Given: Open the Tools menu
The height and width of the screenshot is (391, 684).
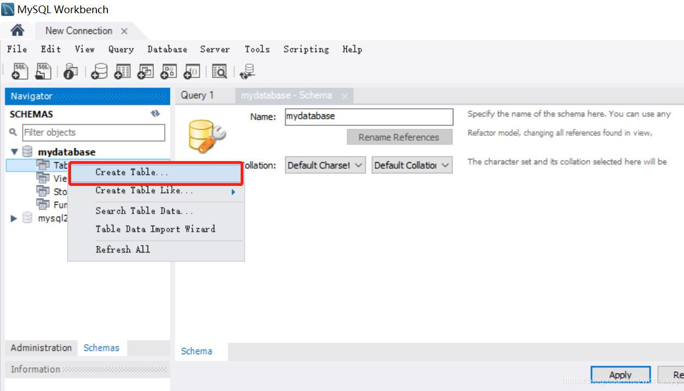Looking at the screenshot, I should tap(257, 49).
